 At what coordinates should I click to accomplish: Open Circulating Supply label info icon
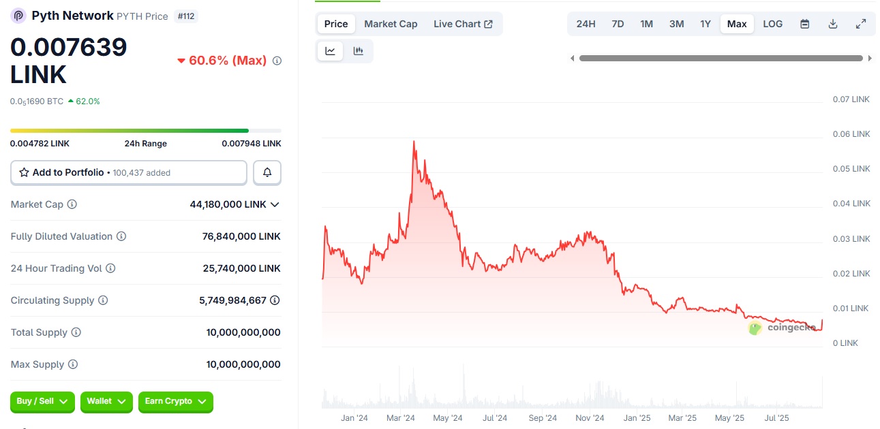[x=103, y=300]
